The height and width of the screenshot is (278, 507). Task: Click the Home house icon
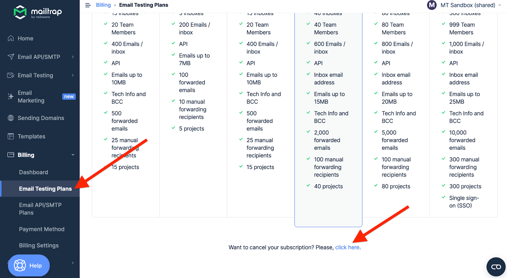coord(11,38)
